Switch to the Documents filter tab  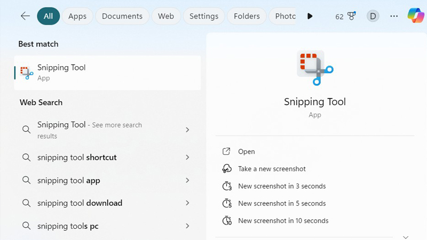pos(122,16)
